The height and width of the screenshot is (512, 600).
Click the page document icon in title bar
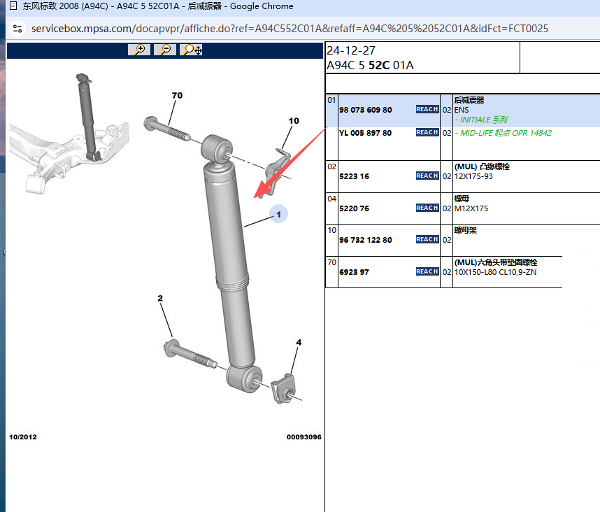(x=13, y=6)
